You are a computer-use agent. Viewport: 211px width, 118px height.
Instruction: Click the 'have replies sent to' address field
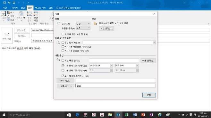114,60
